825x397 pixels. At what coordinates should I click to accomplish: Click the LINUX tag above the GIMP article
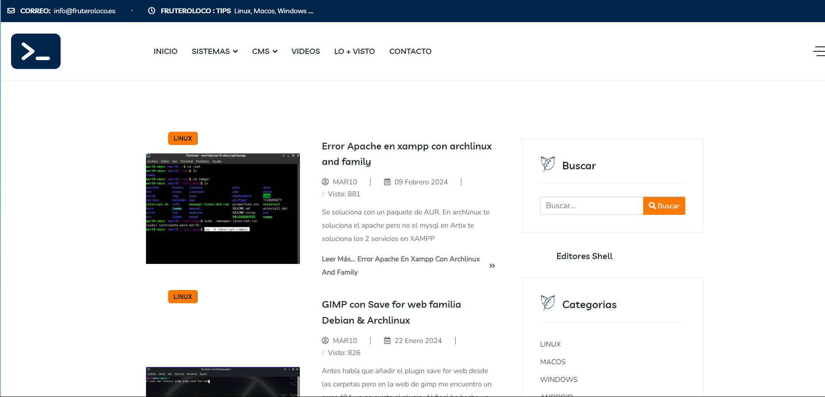pyautogui.click(x=183, y=297)
